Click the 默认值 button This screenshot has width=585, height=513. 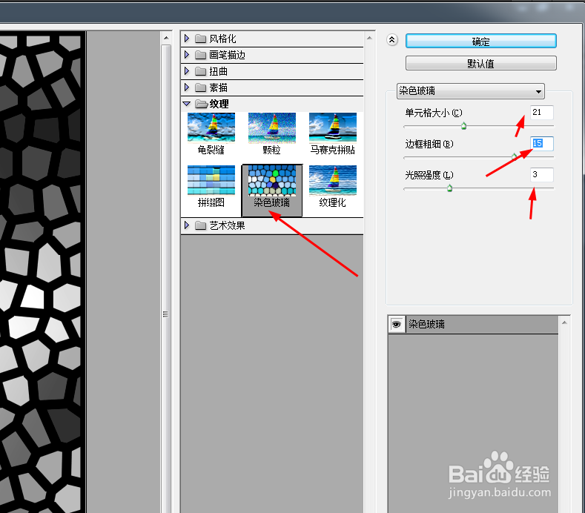click(x=481, y=63)
